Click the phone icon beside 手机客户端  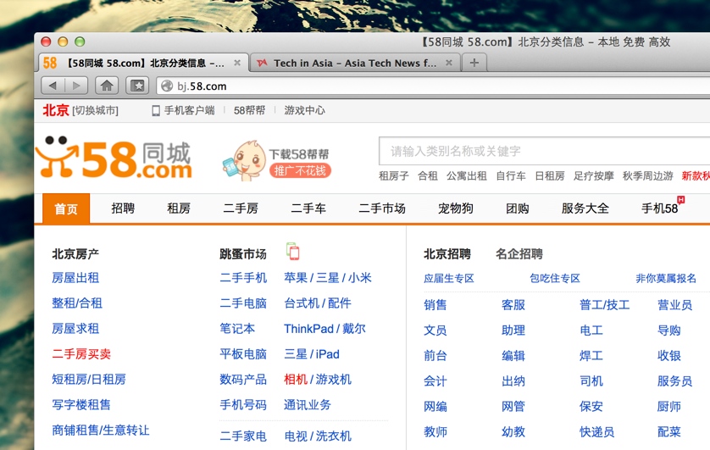156,110
